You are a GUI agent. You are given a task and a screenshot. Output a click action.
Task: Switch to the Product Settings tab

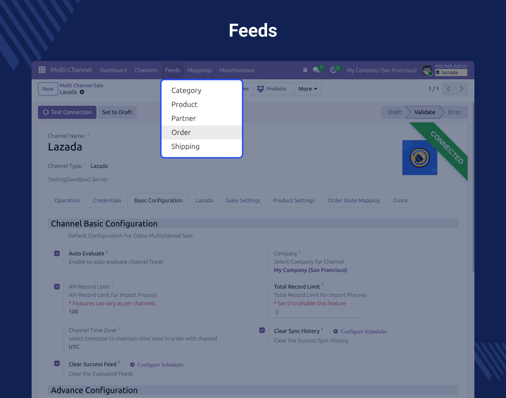point(294,200)
